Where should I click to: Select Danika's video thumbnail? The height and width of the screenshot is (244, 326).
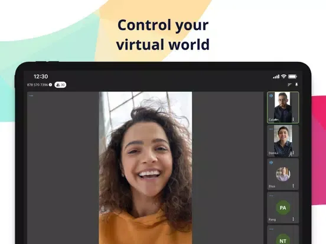283,141
